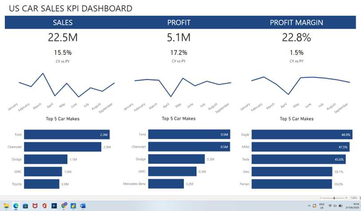Select the Chevrolet bar in Profit chart
This screenshot has width=361, height=211.
189,147
